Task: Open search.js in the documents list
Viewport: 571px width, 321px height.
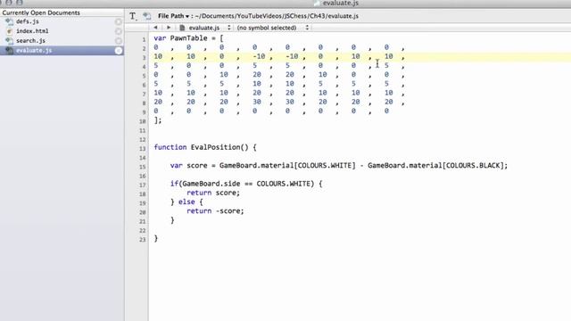Action: (30, 41)
